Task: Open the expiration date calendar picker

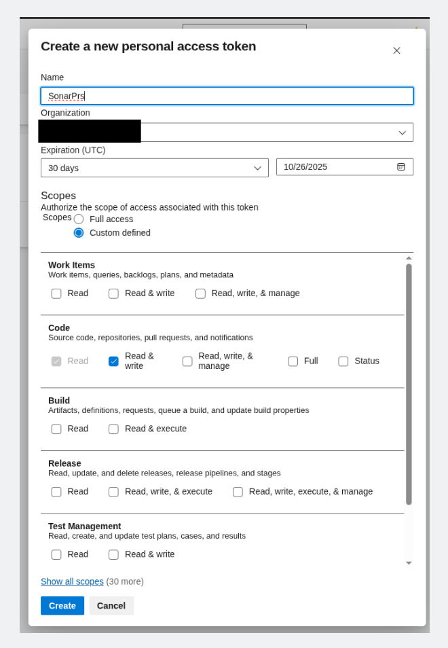Action: tap(400, 167)
